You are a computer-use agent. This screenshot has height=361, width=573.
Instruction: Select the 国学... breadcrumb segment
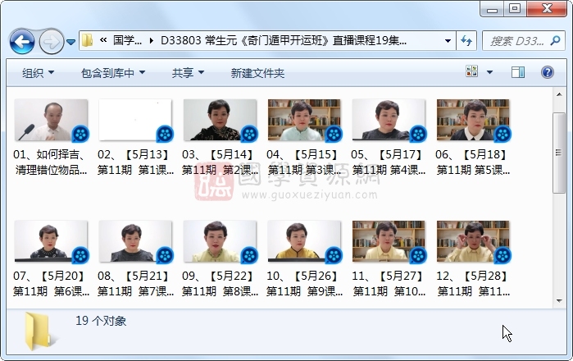(x=127, y=40)
